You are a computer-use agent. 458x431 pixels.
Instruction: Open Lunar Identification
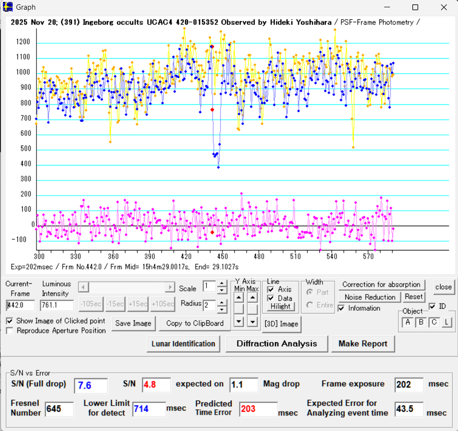[x=183, y=344]
